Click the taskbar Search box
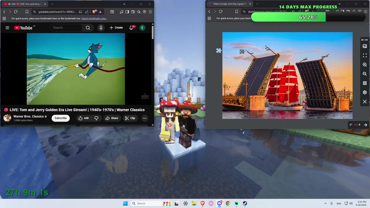The image size is (370, 208). (152, 203)
